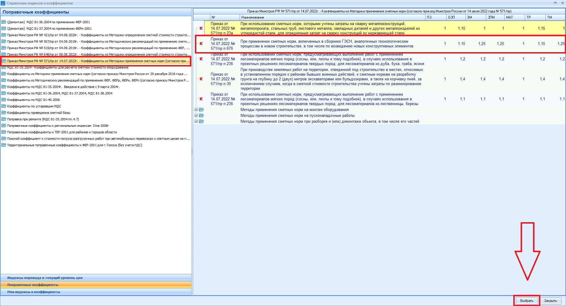The width and height of the screenshot is (566, 306).
Task: Click 'ЗПМ' column header
Action: pyautogui.click(x=495, y=17)
